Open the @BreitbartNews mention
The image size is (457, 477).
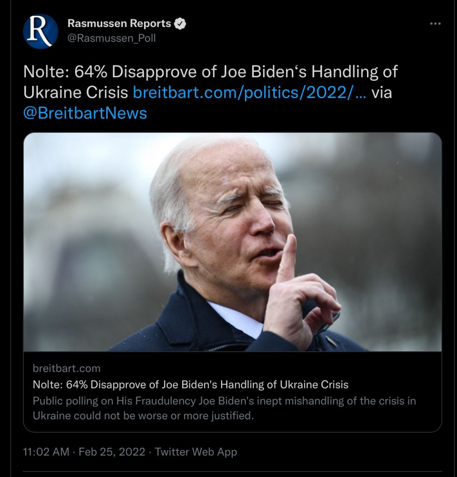coord(85,113)
